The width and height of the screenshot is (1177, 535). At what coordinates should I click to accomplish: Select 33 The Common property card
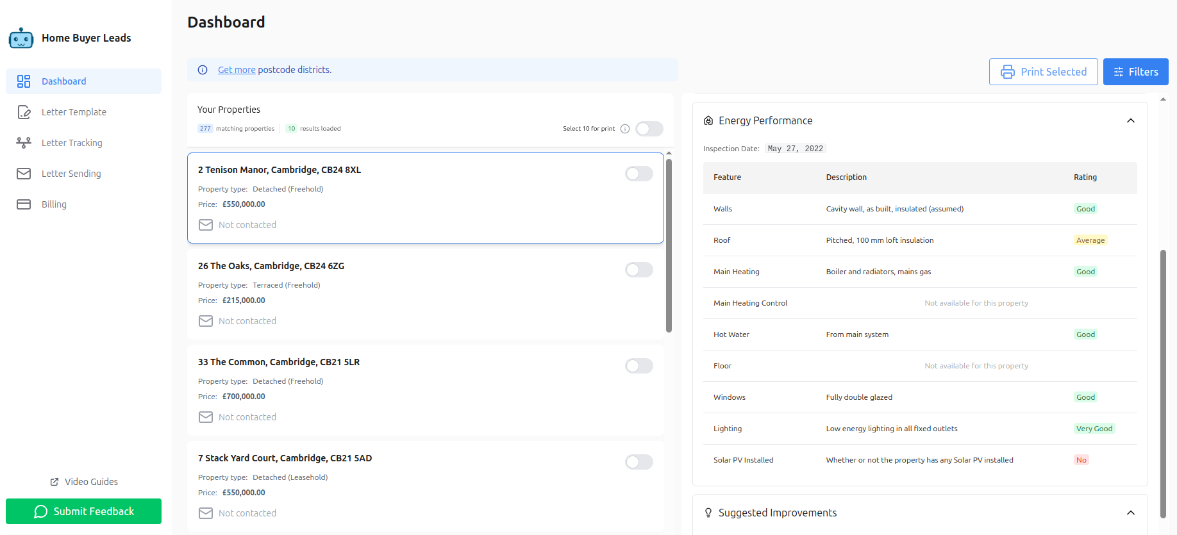coord(426,390)
